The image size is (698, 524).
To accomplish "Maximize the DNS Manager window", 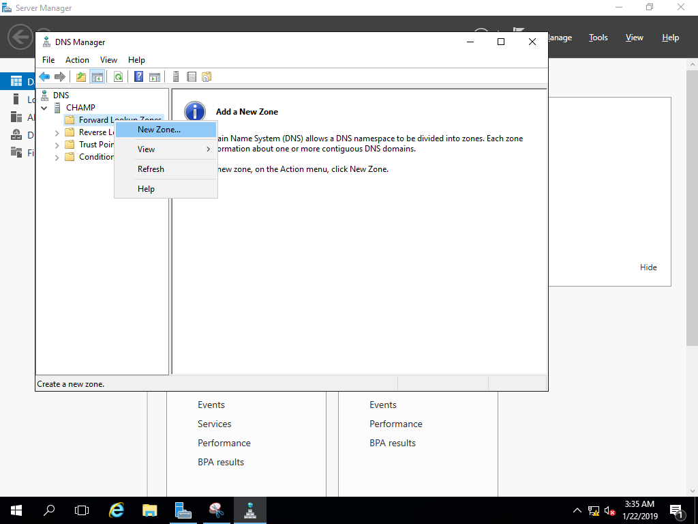I will 501,42.
